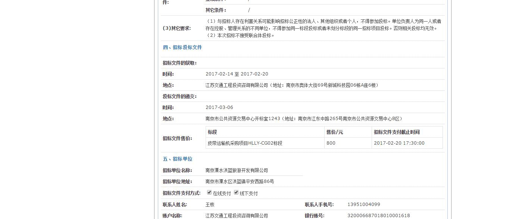Select the 银行账号 label

click(315, 216)
